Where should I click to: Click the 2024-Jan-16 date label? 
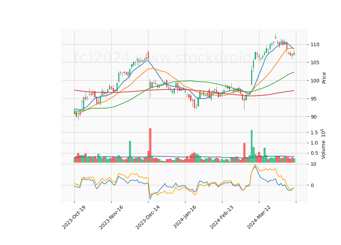185,217
